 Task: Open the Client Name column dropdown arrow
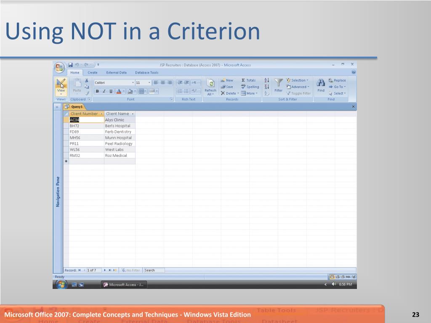click(133, 114)
